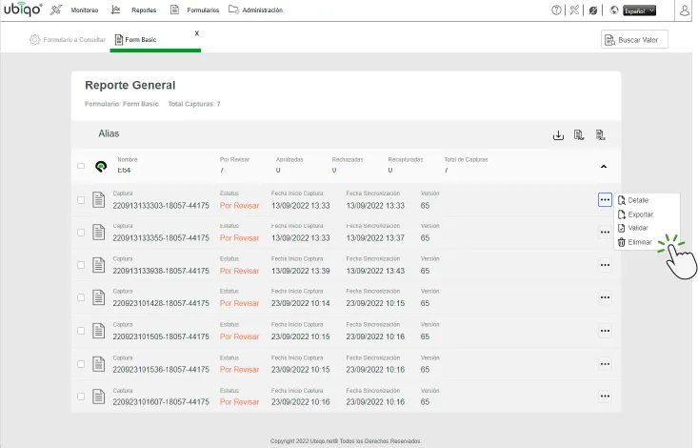Click capture ID 220923101536-18057-44175
The width and height of the screenshot is (698, 448).
click(x=161, y=370)
